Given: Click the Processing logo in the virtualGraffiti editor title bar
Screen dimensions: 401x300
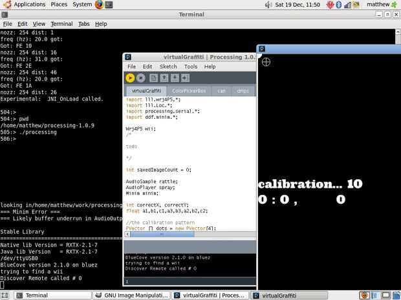Looking at the screenshot, I should pyautogui.click(x=128, y=57).
